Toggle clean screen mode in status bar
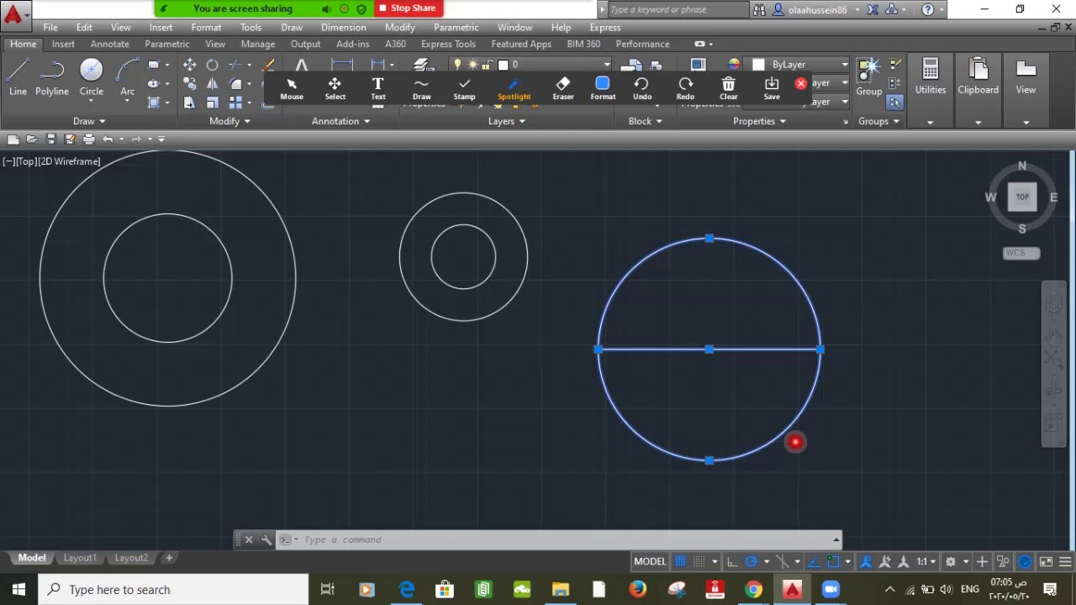This screenshot has width=1076, height=605. coord(1046,561)
